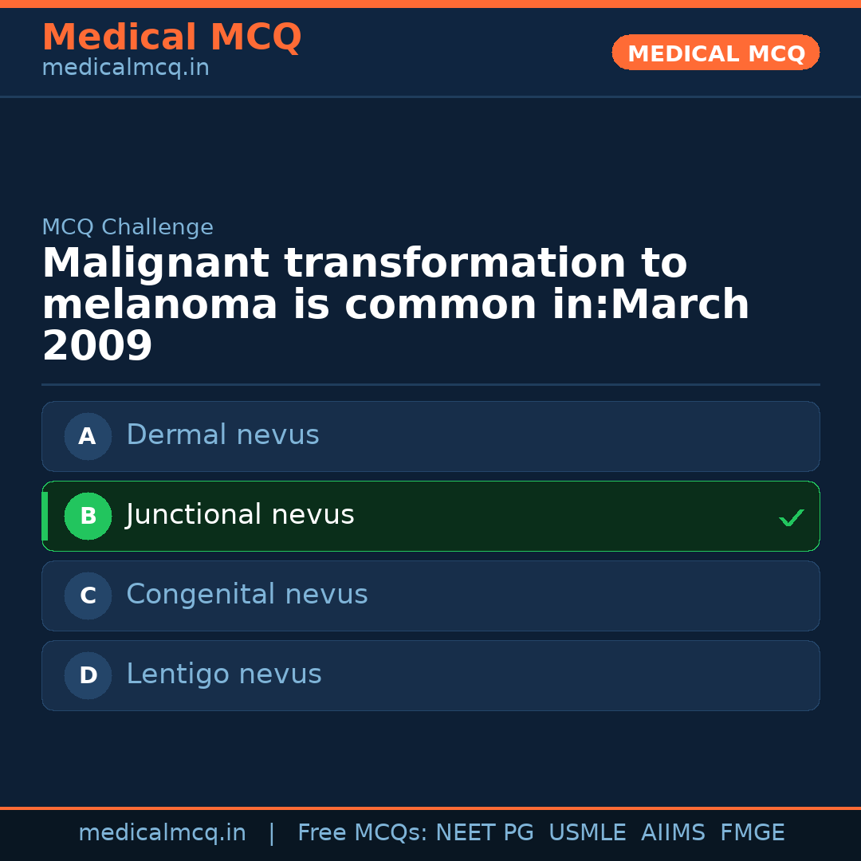Image resolution: width=861 pixels, height=861 pixels.
Task: Select the Junctional nevus answer option
Action: 431,516
